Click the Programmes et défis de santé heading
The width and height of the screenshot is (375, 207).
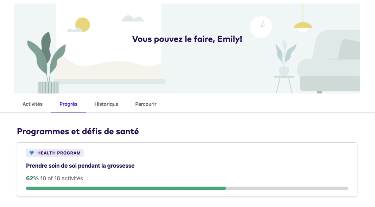77,131
